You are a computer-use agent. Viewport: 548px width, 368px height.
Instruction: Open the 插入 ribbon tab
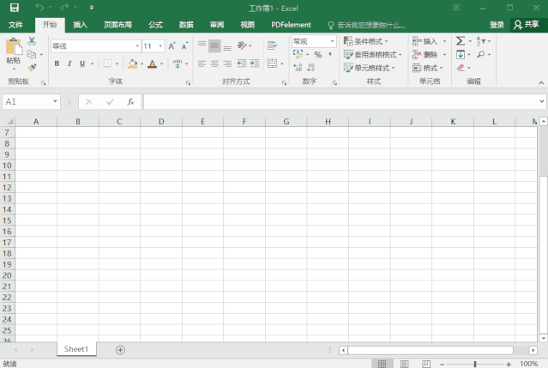pyautogui.click(x=80, y=25)
